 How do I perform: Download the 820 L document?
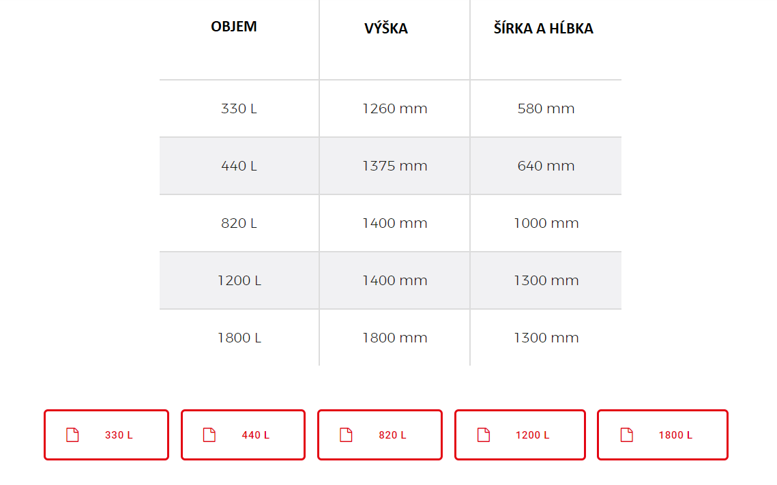[379, 435]
